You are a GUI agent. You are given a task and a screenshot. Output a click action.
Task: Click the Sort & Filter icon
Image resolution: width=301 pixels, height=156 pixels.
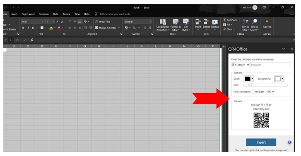(x=246, y=25)
